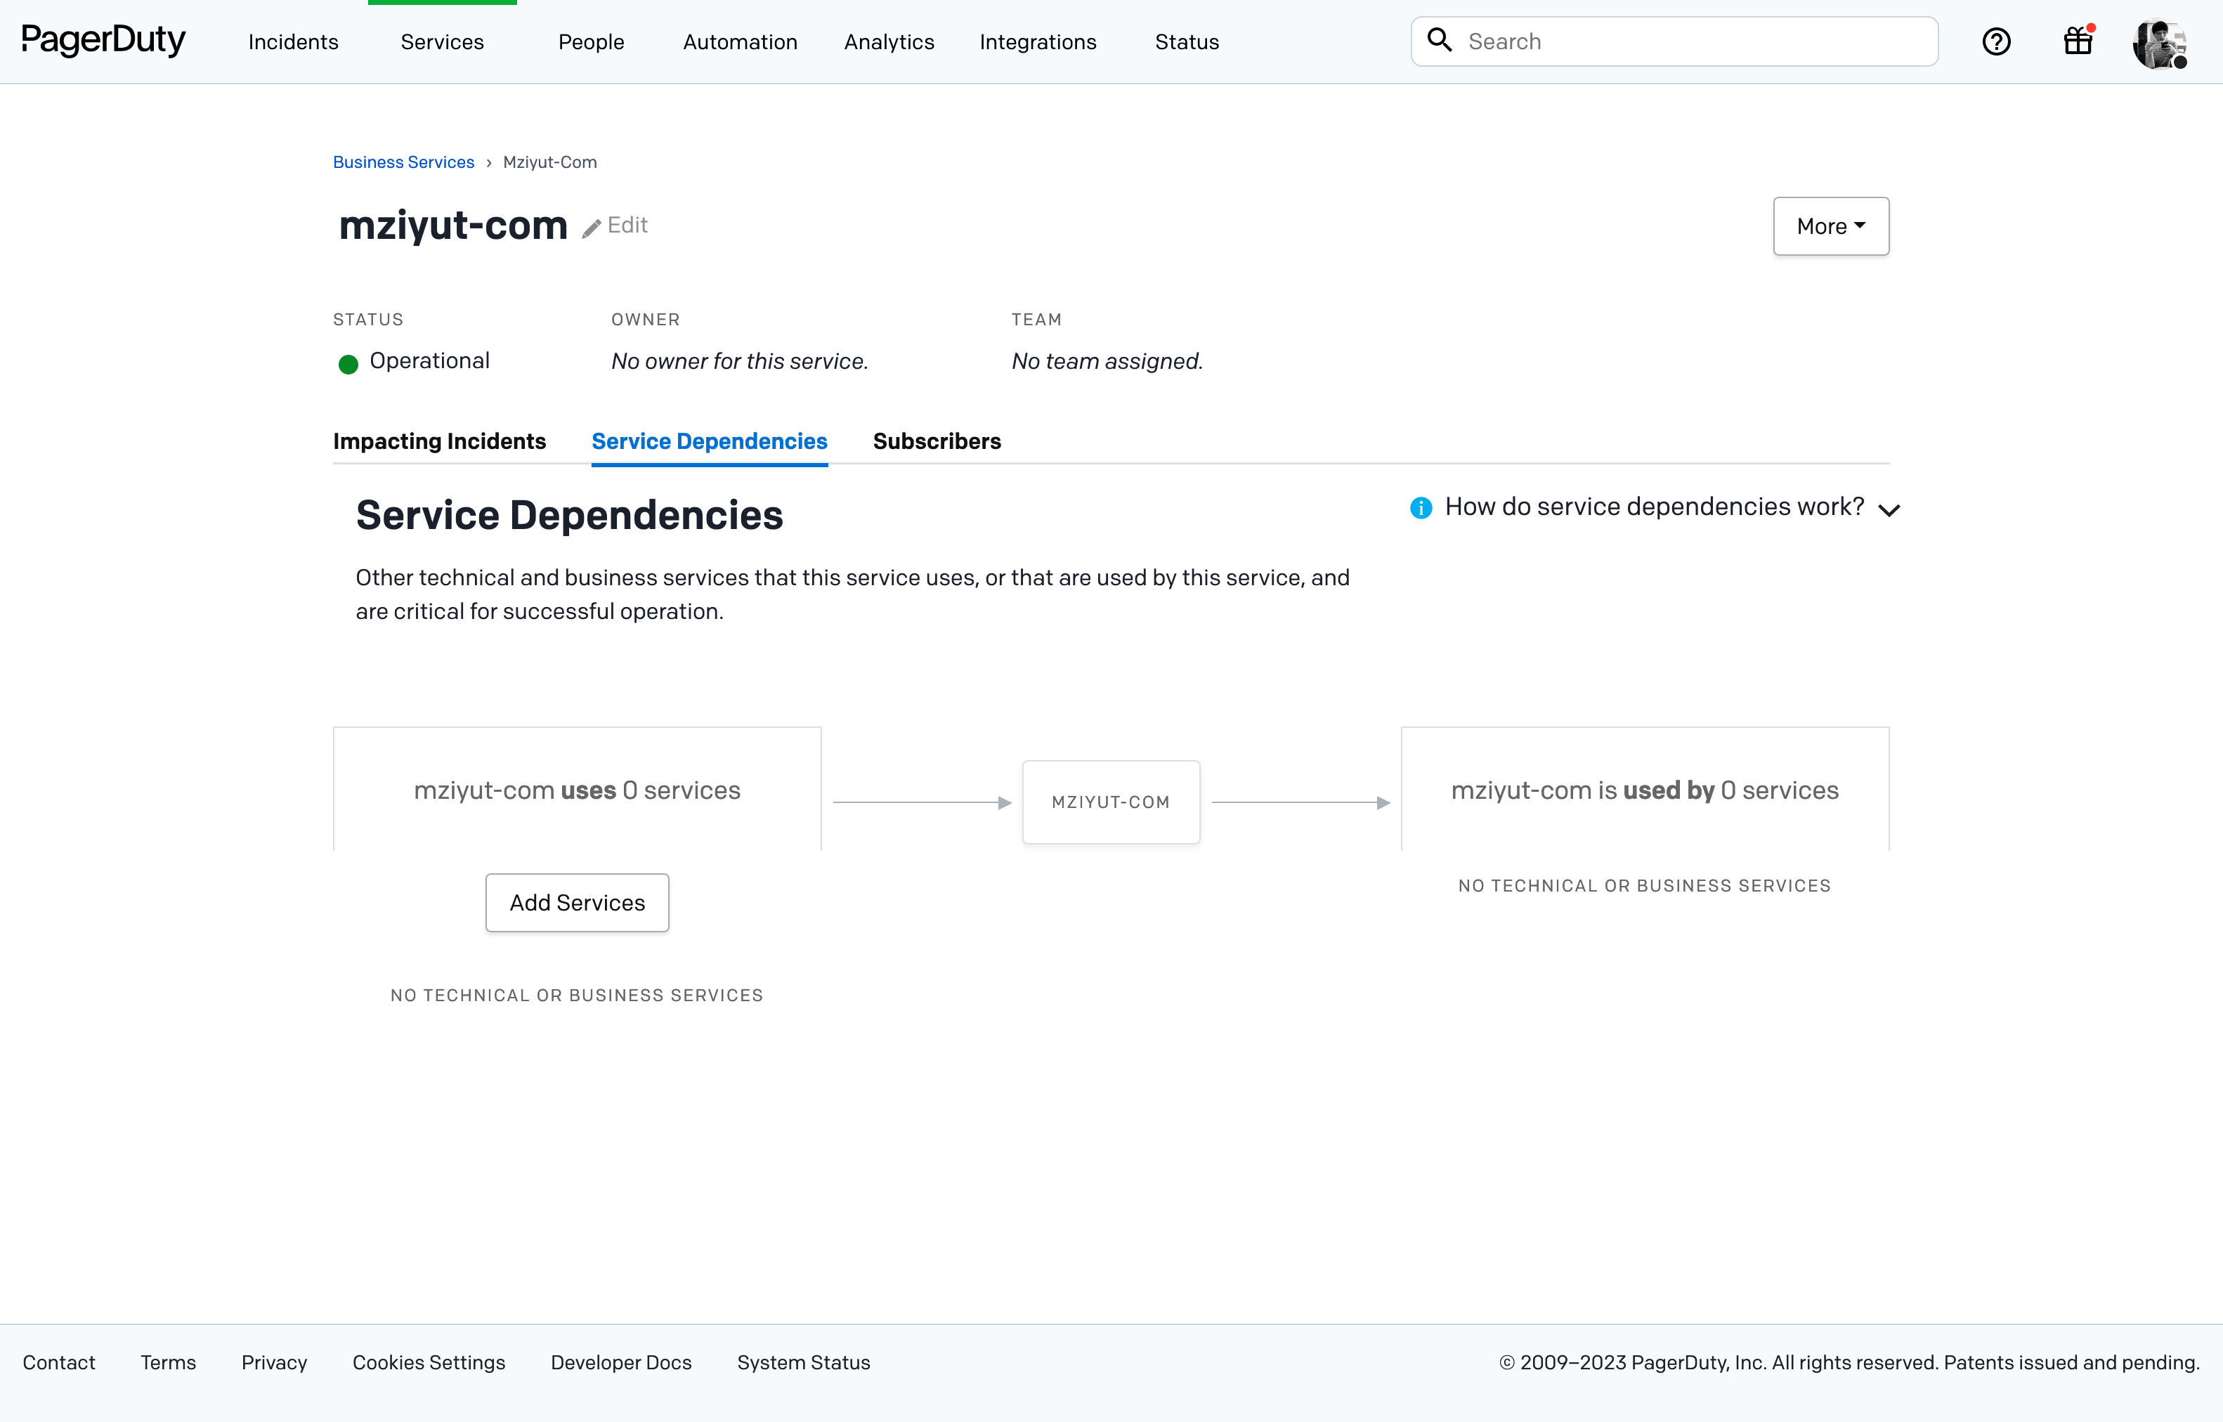The image size is (2223, 1422).
Task: Click 'No team assigned.' text
Action: pos(1107,361)
